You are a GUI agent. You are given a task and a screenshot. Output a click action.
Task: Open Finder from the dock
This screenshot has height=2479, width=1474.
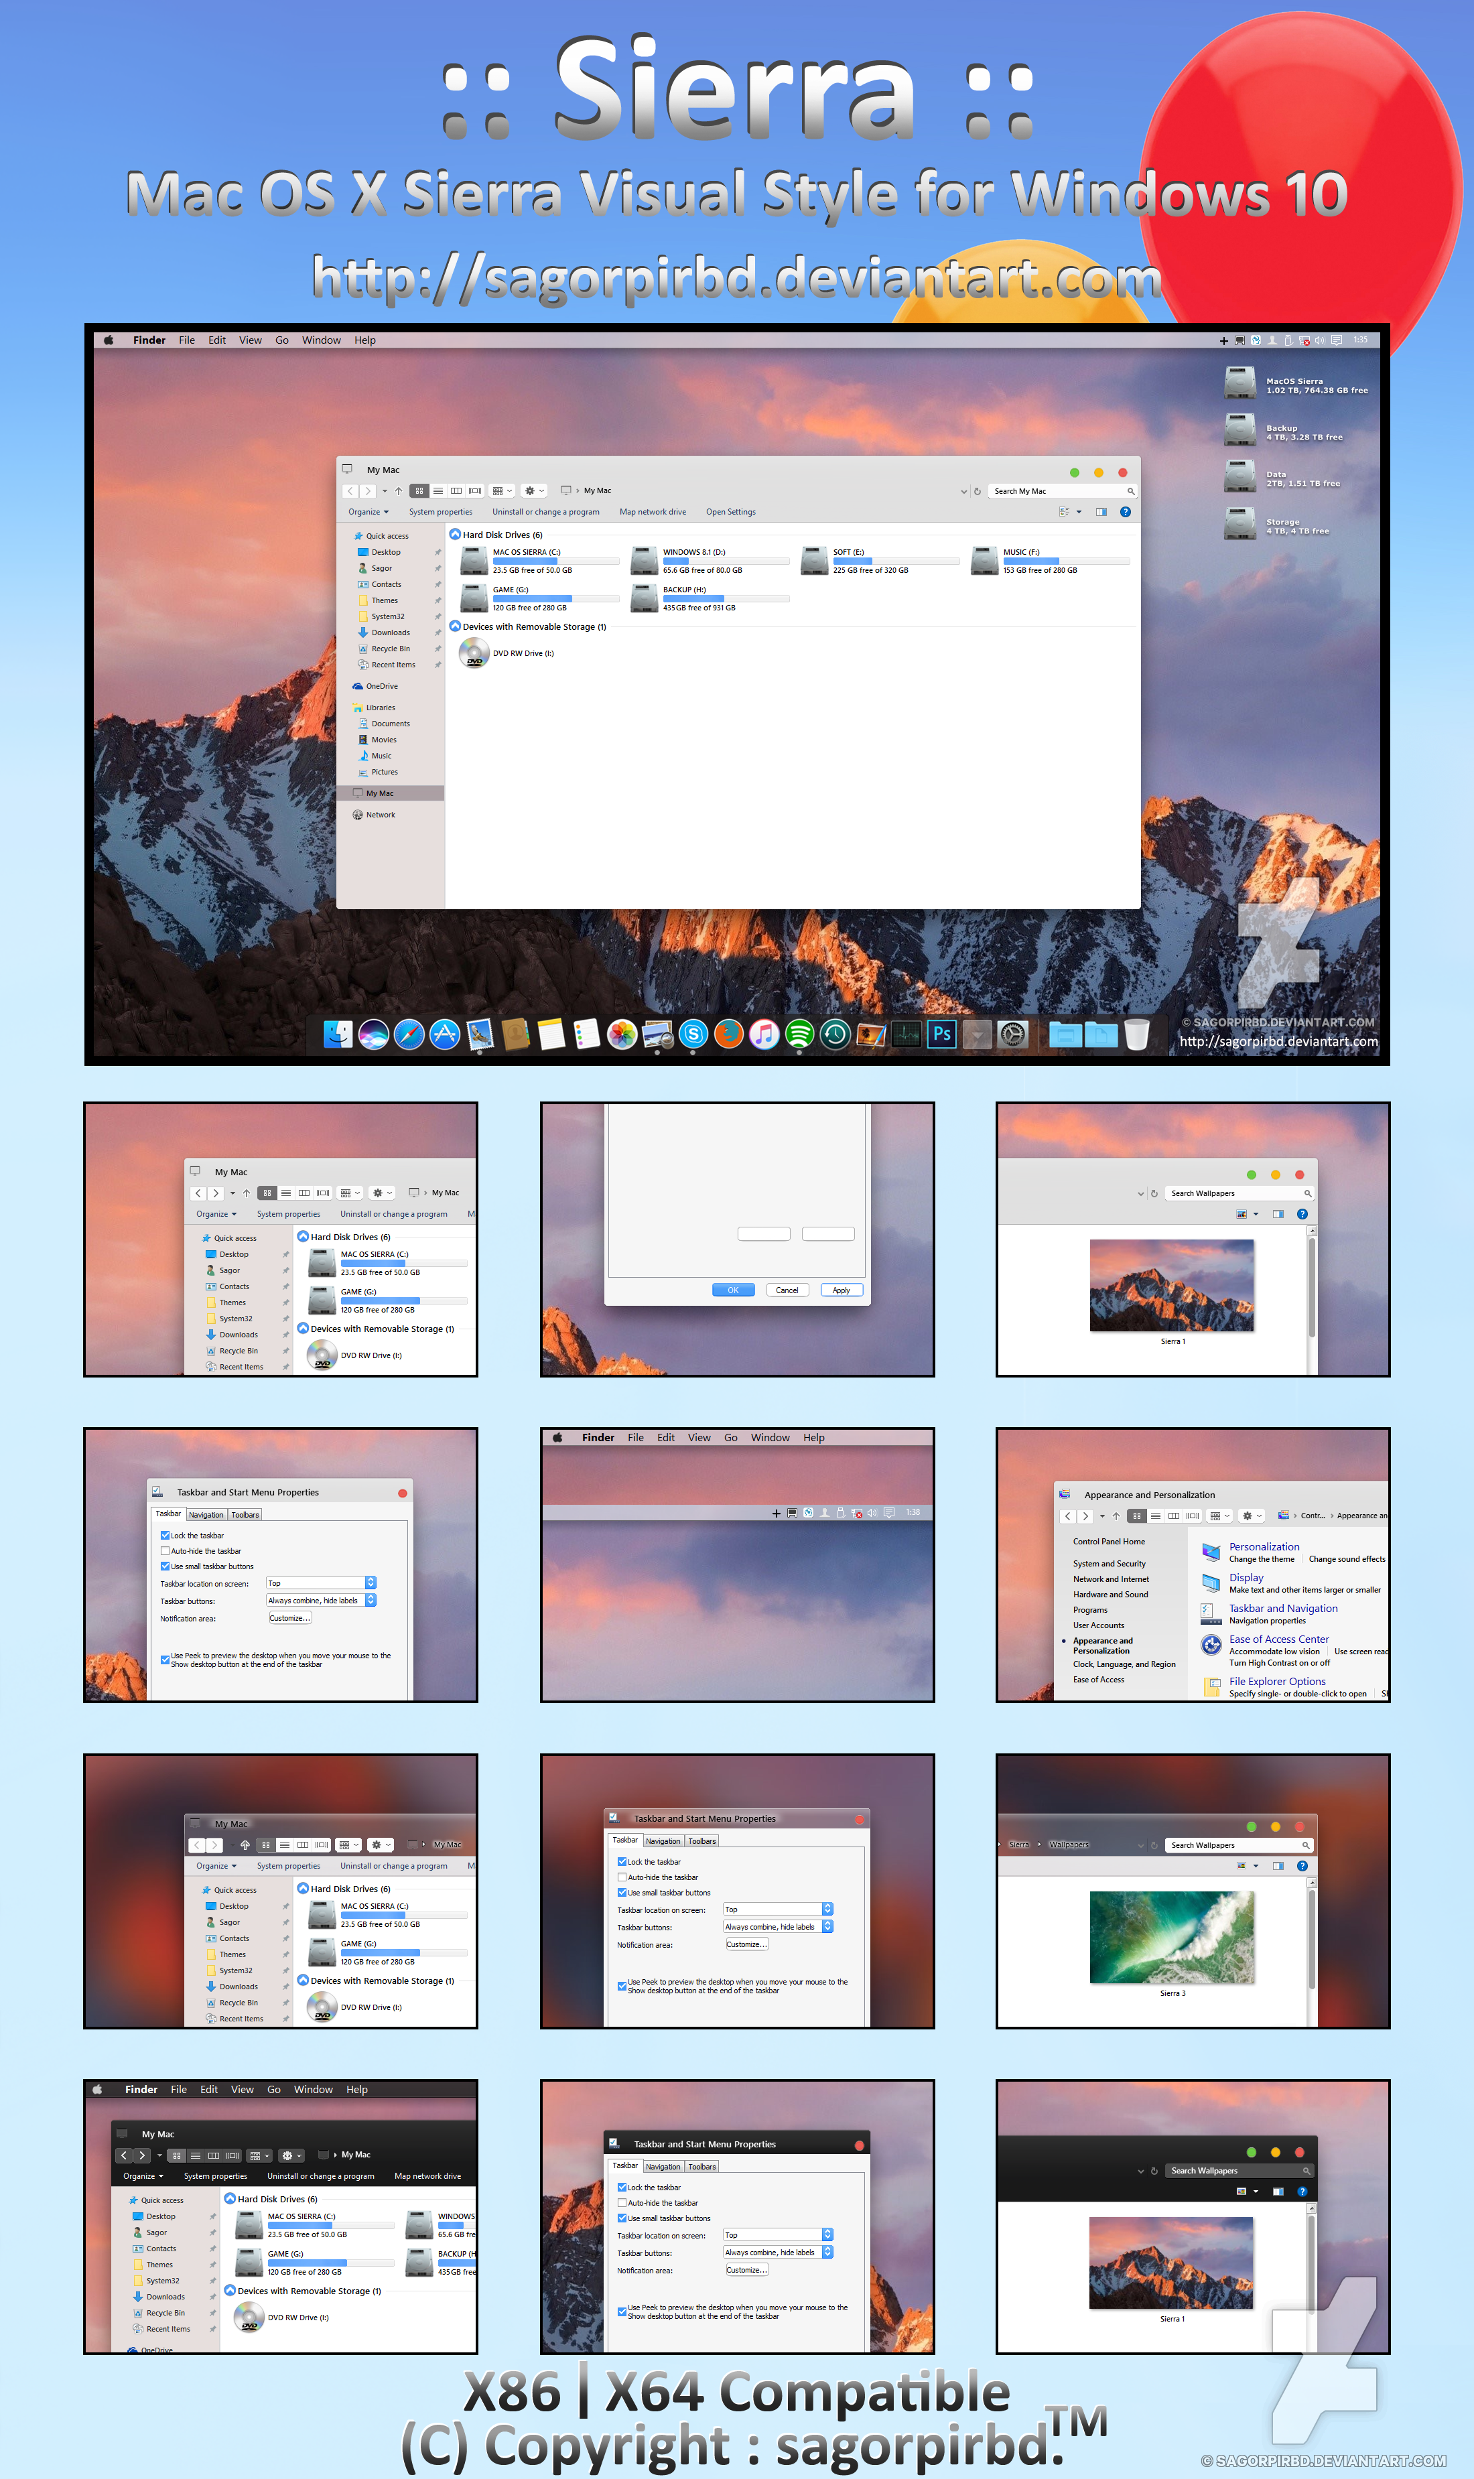tap(338, 1034)
